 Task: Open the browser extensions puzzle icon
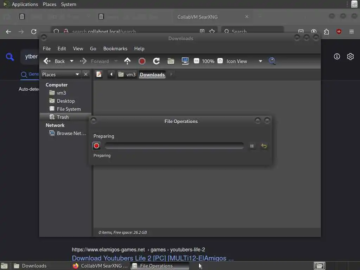point(326,31)
